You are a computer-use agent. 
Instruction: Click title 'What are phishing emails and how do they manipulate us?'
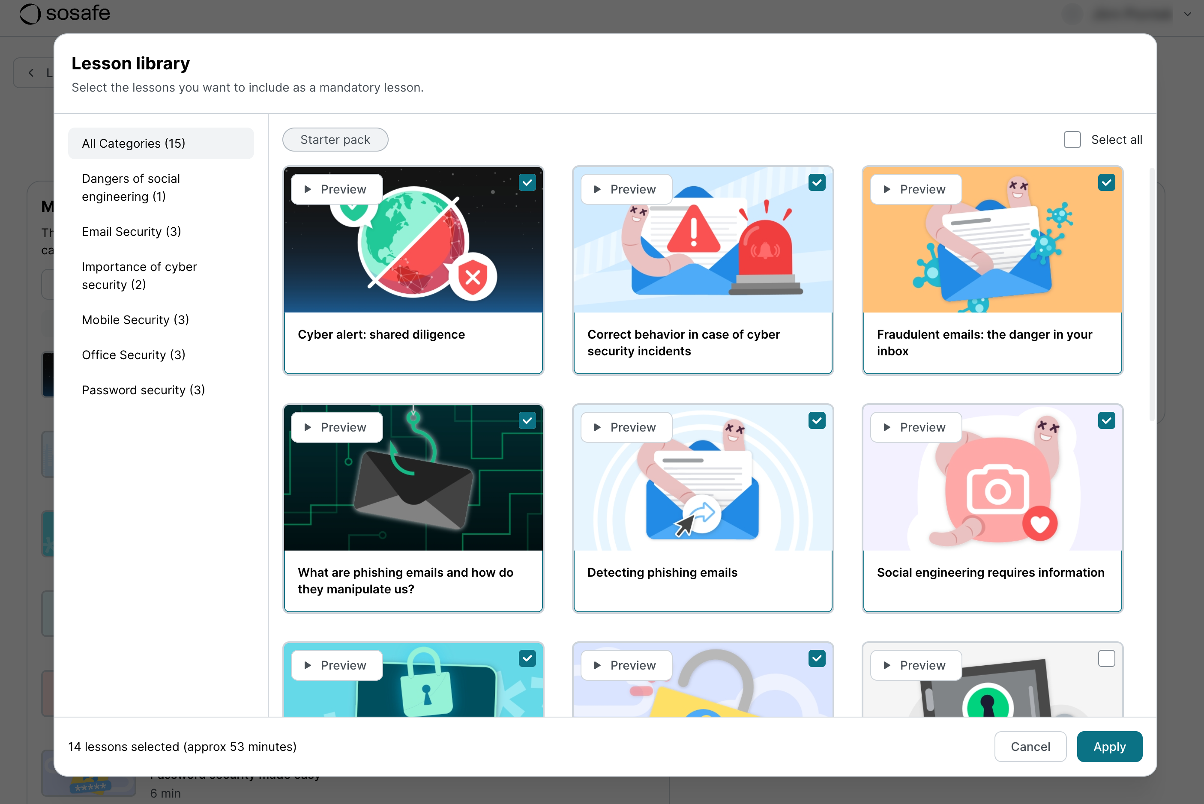tap(405, 581)
